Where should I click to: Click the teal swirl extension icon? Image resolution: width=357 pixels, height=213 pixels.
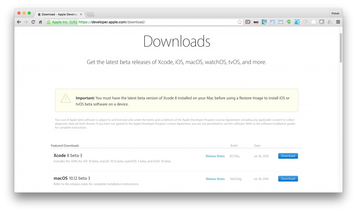coord(264,22)
